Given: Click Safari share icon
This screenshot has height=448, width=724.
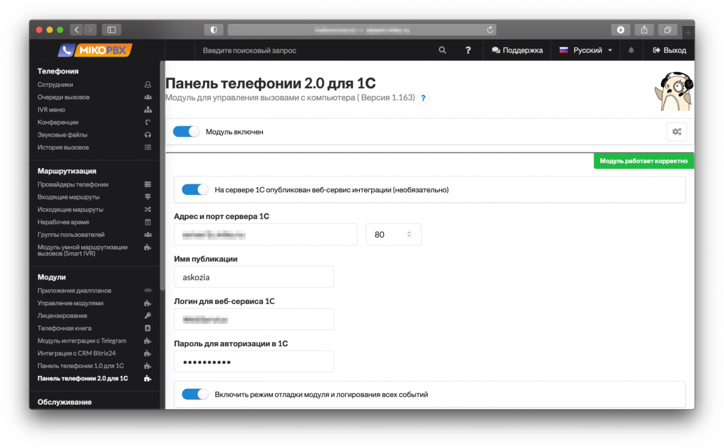Looking at the screenshot, I should point(644,30).
